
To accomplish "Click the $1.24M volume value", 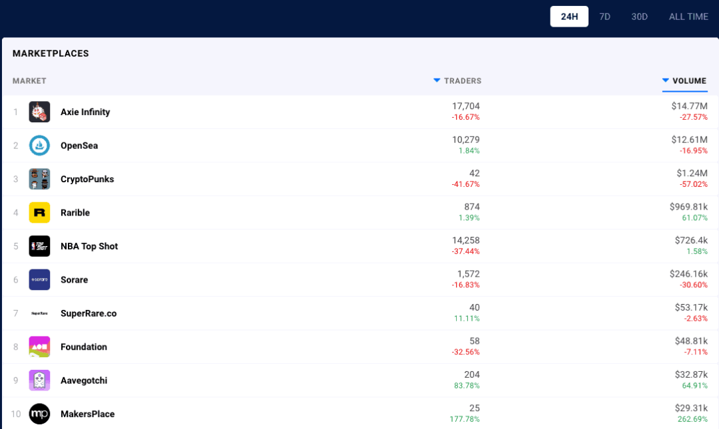I will coord(692,173).
